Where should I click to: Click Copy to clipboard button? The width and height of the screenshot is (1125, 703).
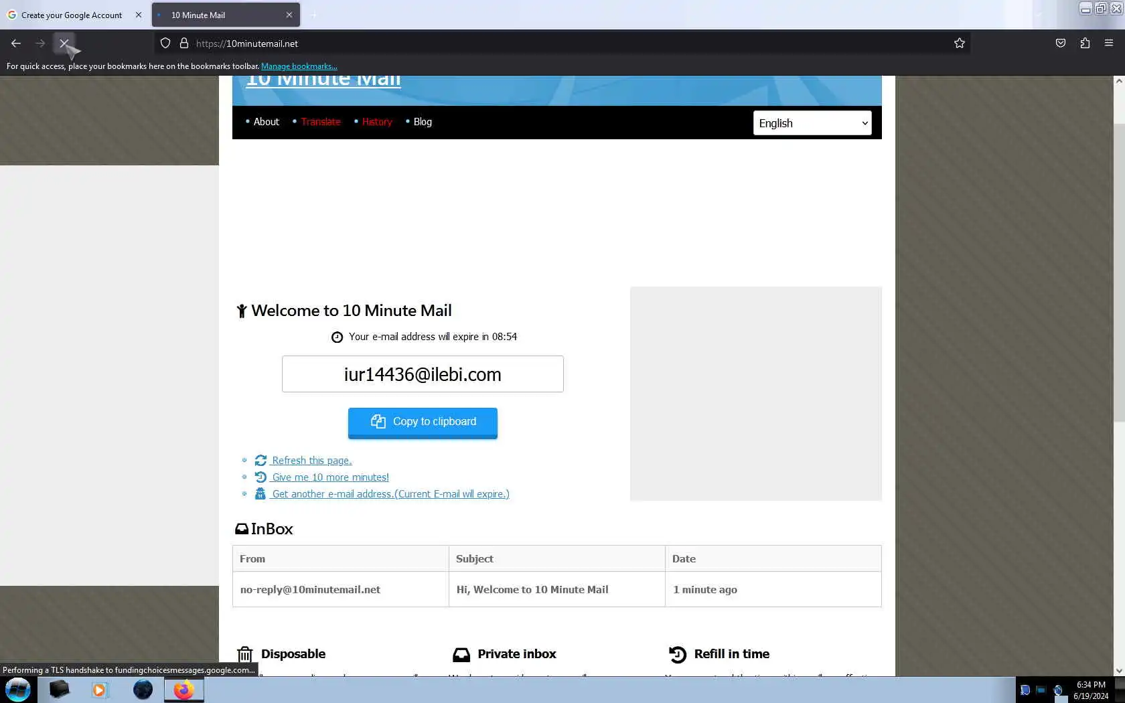423,422
